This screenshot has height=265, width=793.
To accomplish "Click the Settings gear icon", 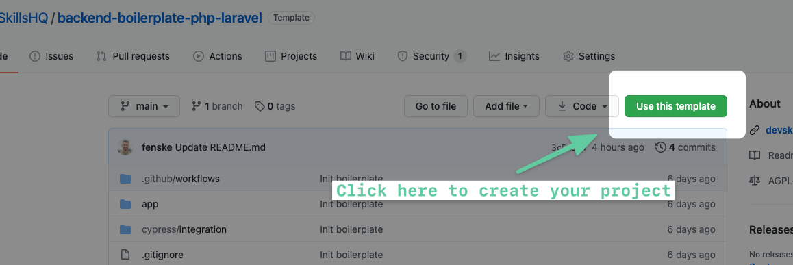I will pos(568,56).
